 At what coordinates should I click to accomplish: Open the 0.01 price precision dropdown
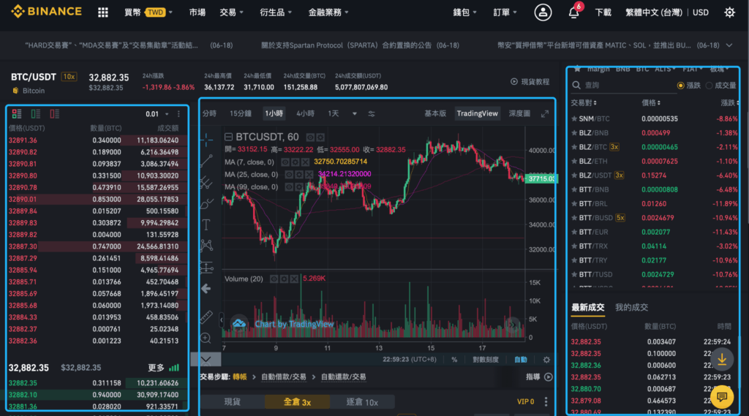point(157,114)
